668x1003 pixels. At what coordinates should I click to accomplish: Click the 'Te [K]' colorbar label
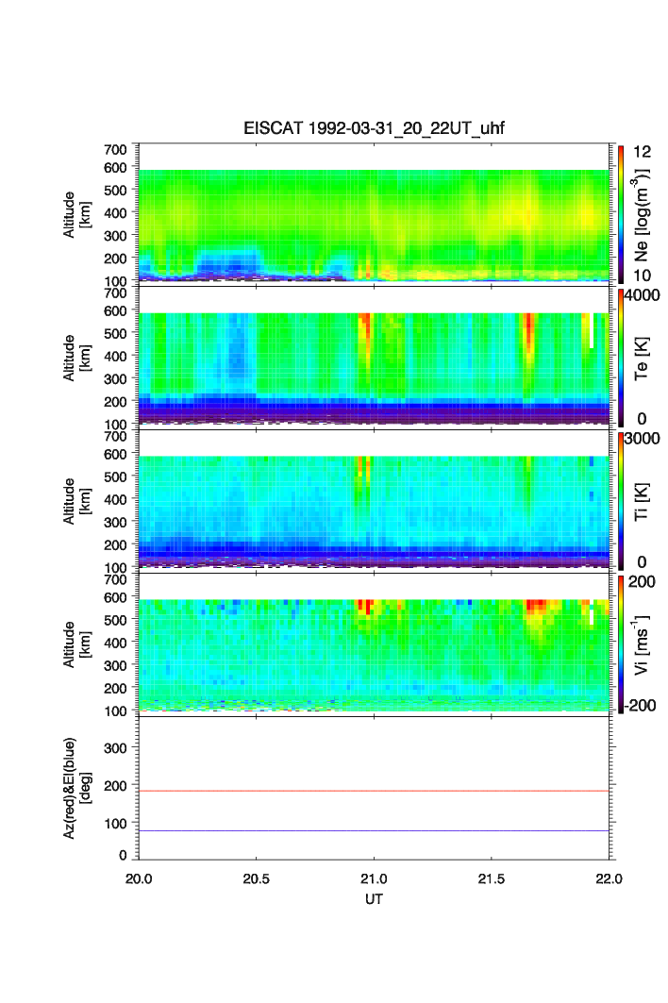(x=642, y=359)
